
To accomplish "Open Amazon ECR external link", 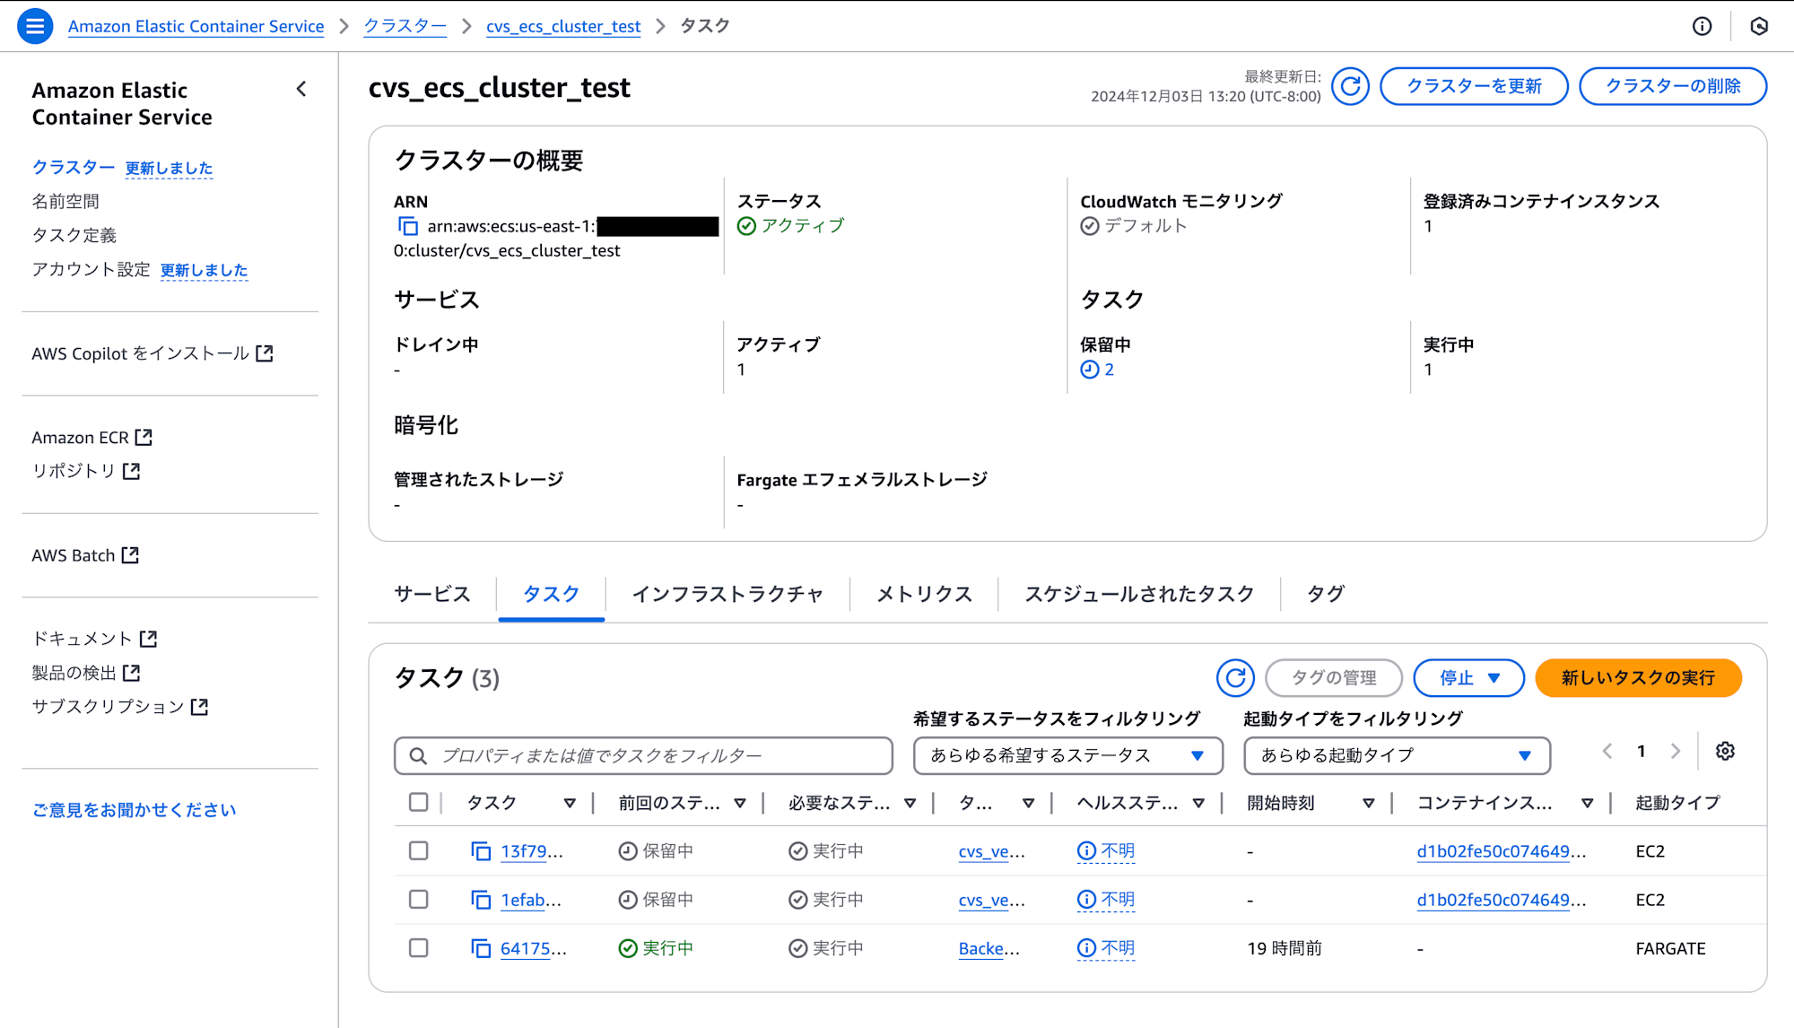I will (x=92, y=438).
